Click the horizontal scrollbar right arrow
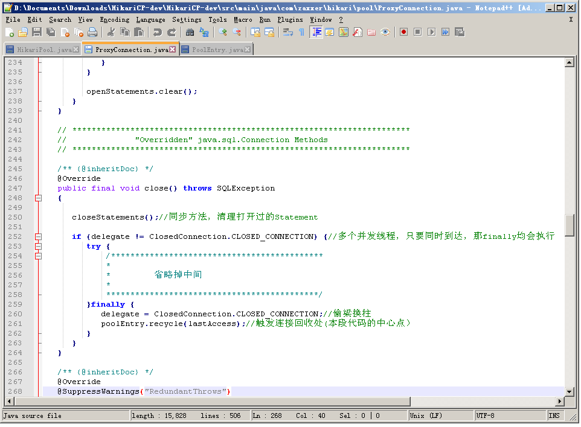This screenshot has height=427, width=581. 560,401
